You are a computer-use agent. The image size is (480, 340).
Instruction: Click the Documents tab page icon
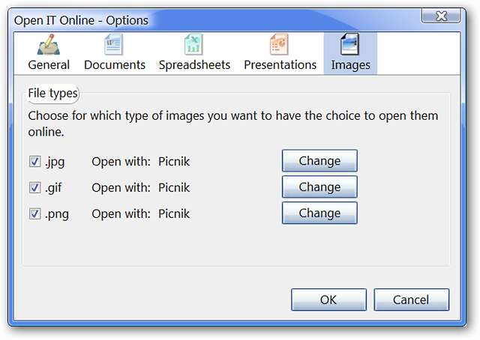[x=114, y=45]
